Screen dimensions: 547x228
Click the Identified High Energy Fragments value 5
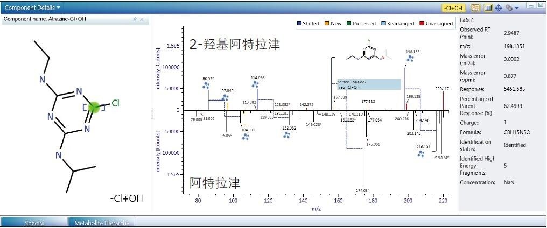505,166
